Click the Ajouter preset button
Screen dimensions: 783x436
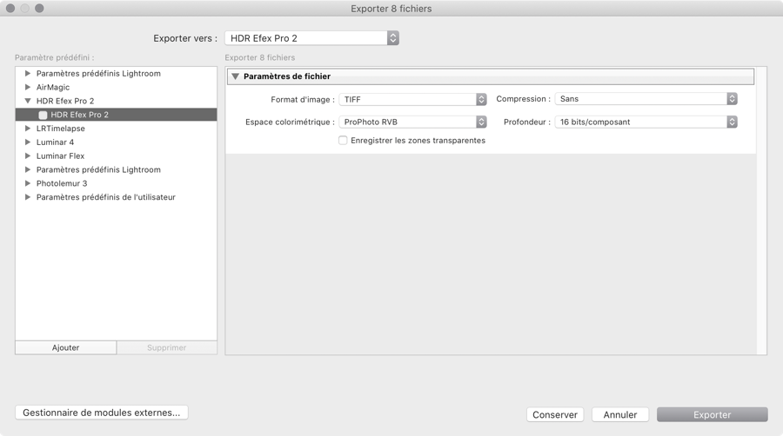click(x=65, y=347)
